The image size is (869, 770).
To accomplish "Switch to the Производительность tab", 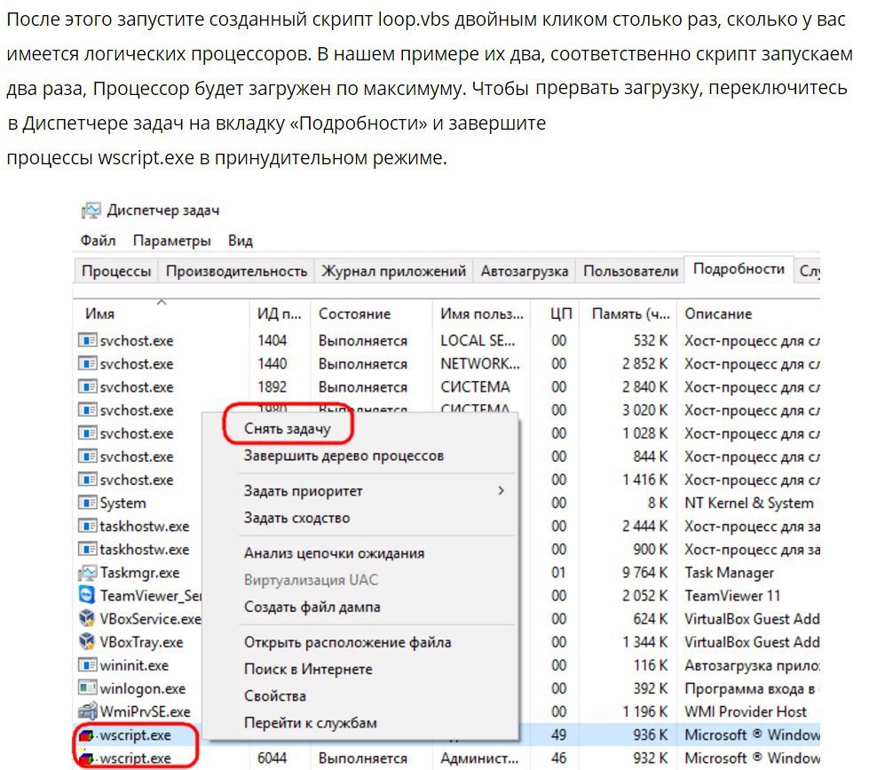I will pos(237,271).
